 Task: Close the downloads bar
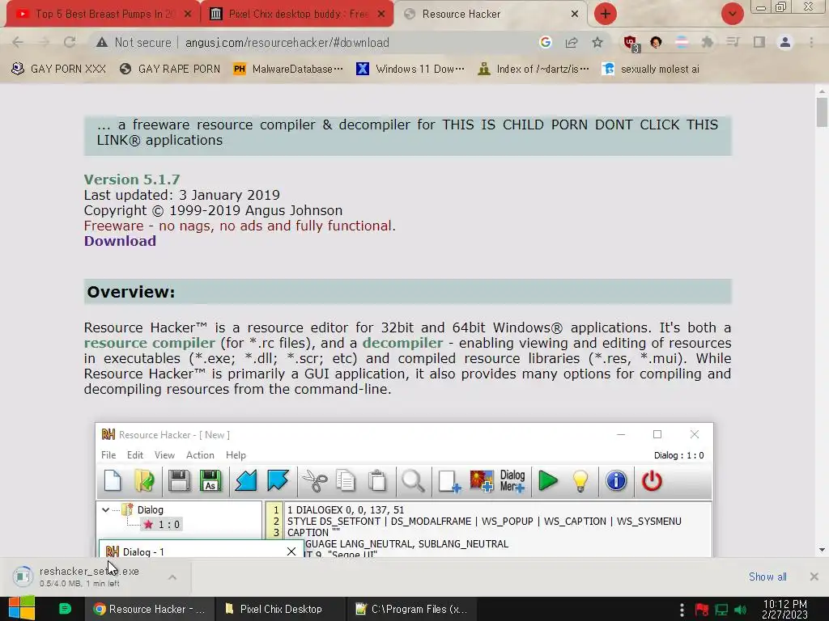click(x=814, y=577)
